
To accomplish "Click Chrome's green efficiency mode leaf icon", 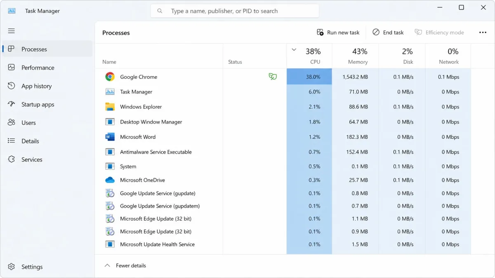I will point(273,77).
